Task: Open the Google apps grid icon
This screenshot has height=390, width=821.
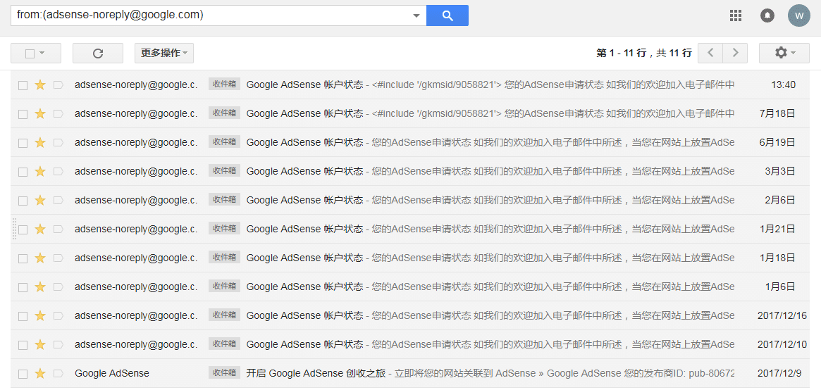Action: click(736, 15)
